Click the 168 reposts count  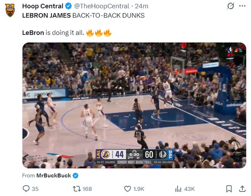tap(87, 189)
